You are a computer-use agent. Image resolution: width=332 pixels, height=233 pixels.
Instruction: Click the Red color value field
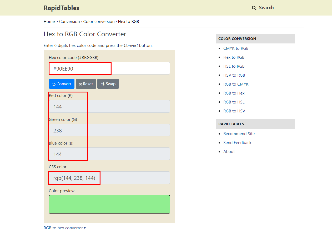pos(109,107)
